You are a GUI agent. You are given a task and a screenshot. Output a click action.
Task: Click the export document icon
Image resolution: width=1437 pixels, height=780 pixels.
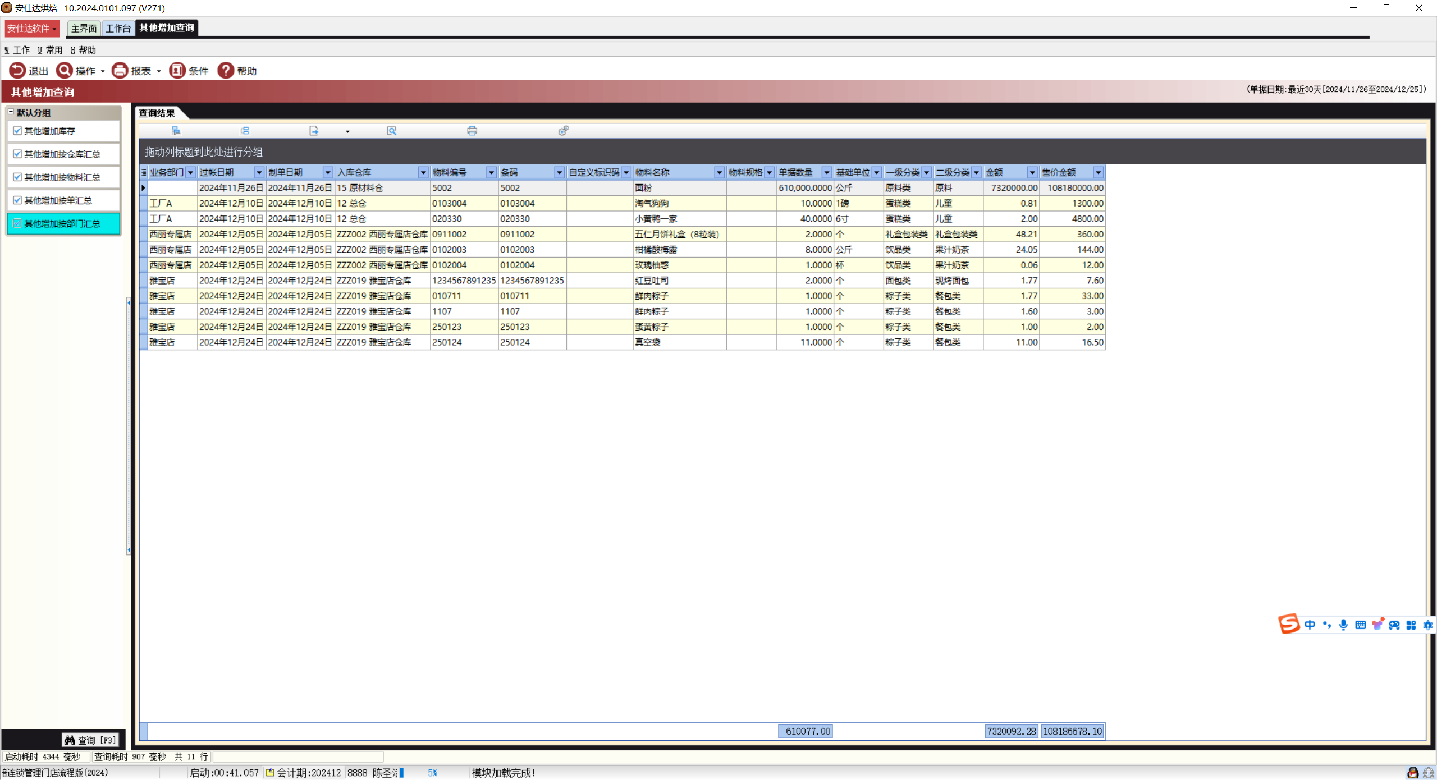tap(314, 131)
